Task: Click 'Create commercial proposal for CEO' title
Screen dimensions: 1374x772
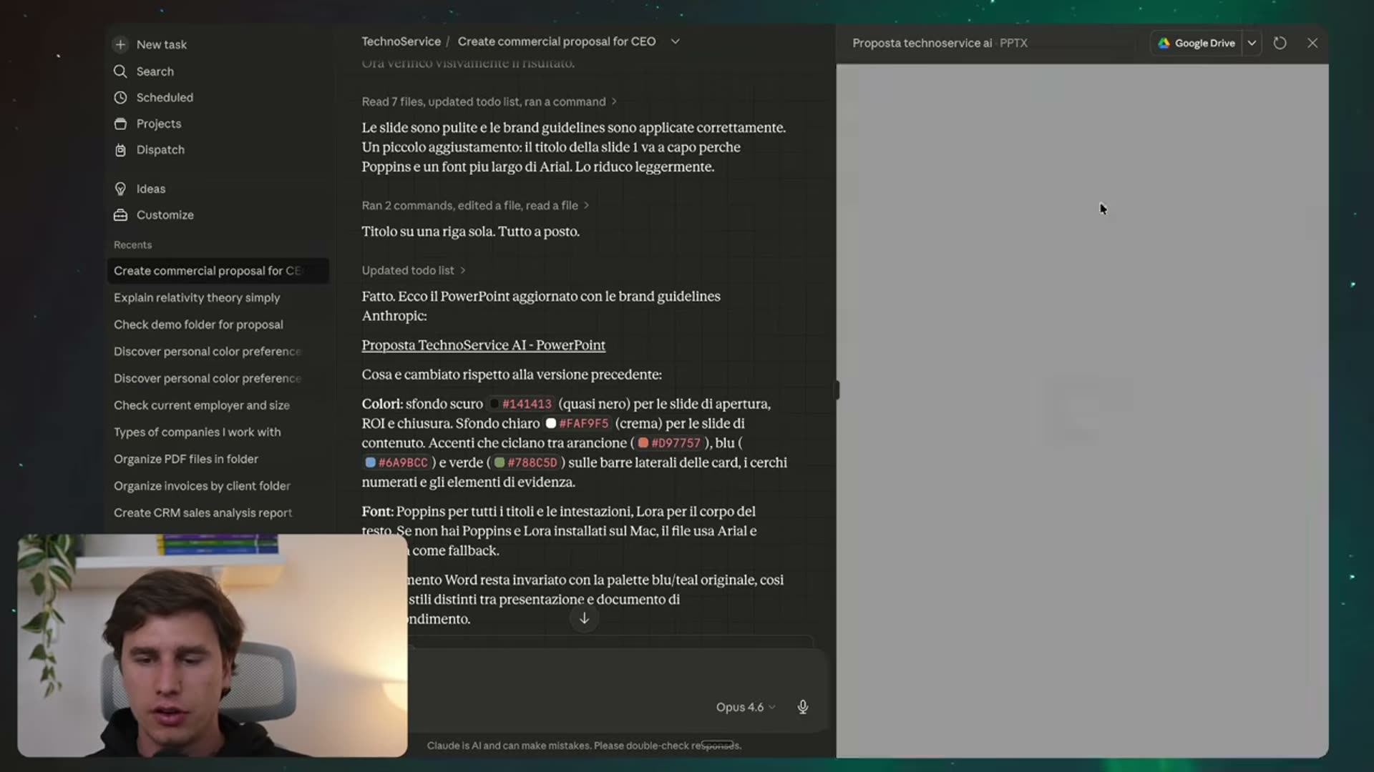Action: 557,41
